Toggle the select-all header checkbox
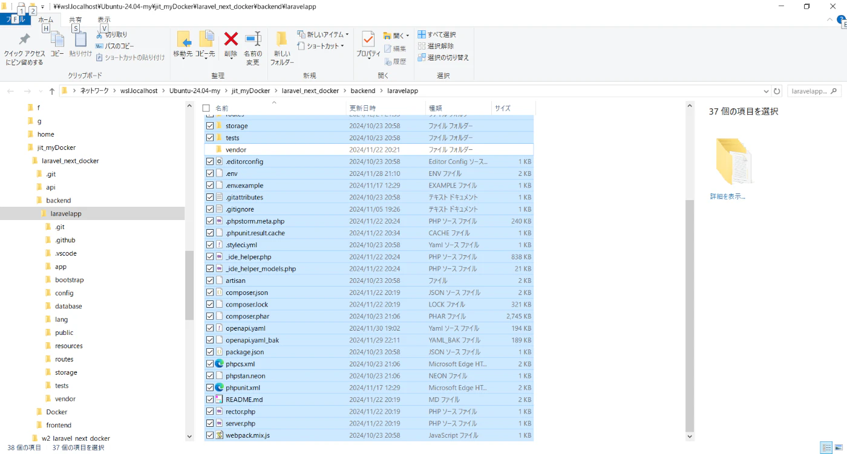Viewport: 847px width, 454px height. tap(206, 108)
